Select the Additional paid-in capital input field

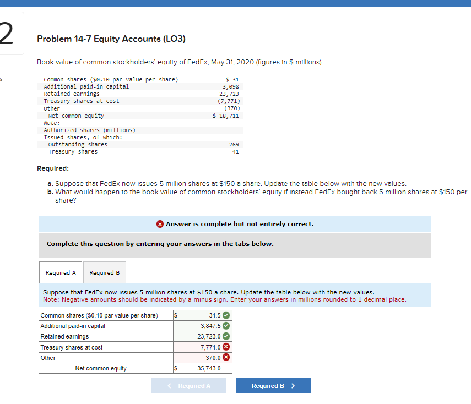pyautogui.click(x=201, y=325)
